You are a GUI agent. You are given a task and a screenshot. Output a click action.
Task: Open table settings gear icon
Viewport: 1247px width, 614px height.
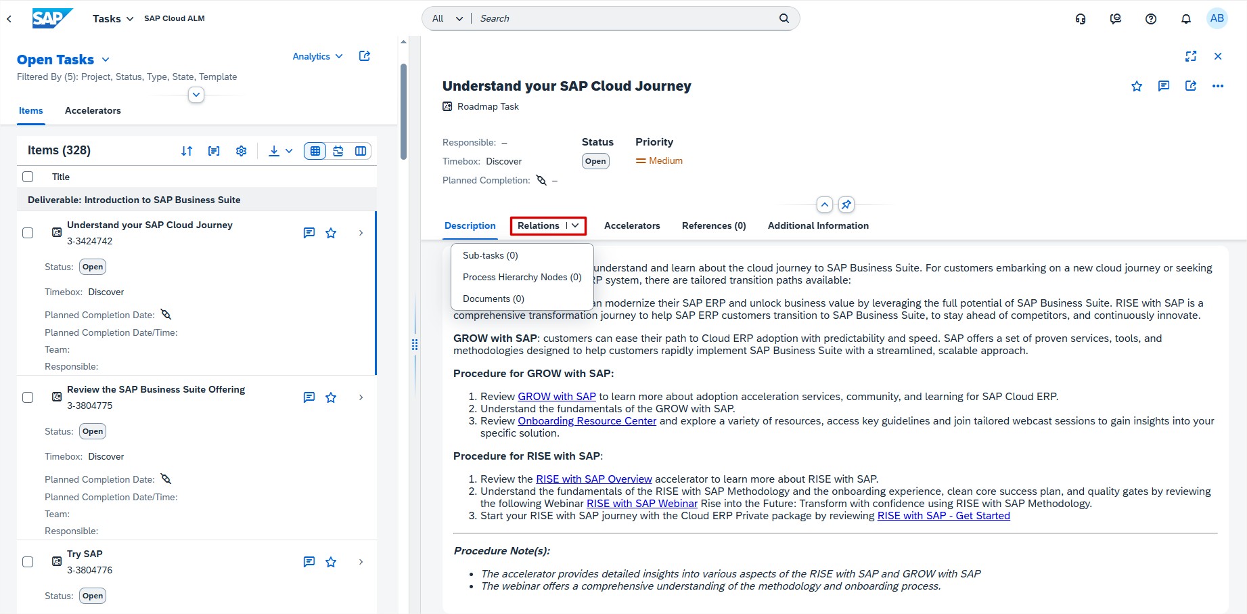pos(241,151)
